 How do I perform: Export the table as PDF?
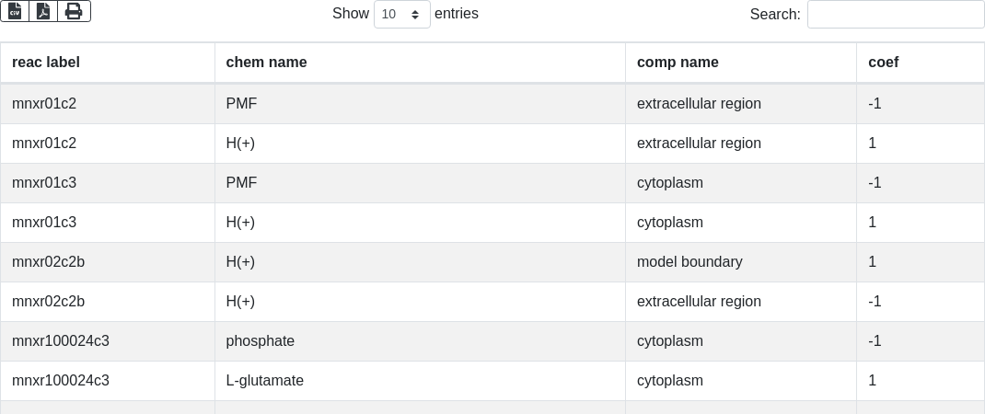43,11
